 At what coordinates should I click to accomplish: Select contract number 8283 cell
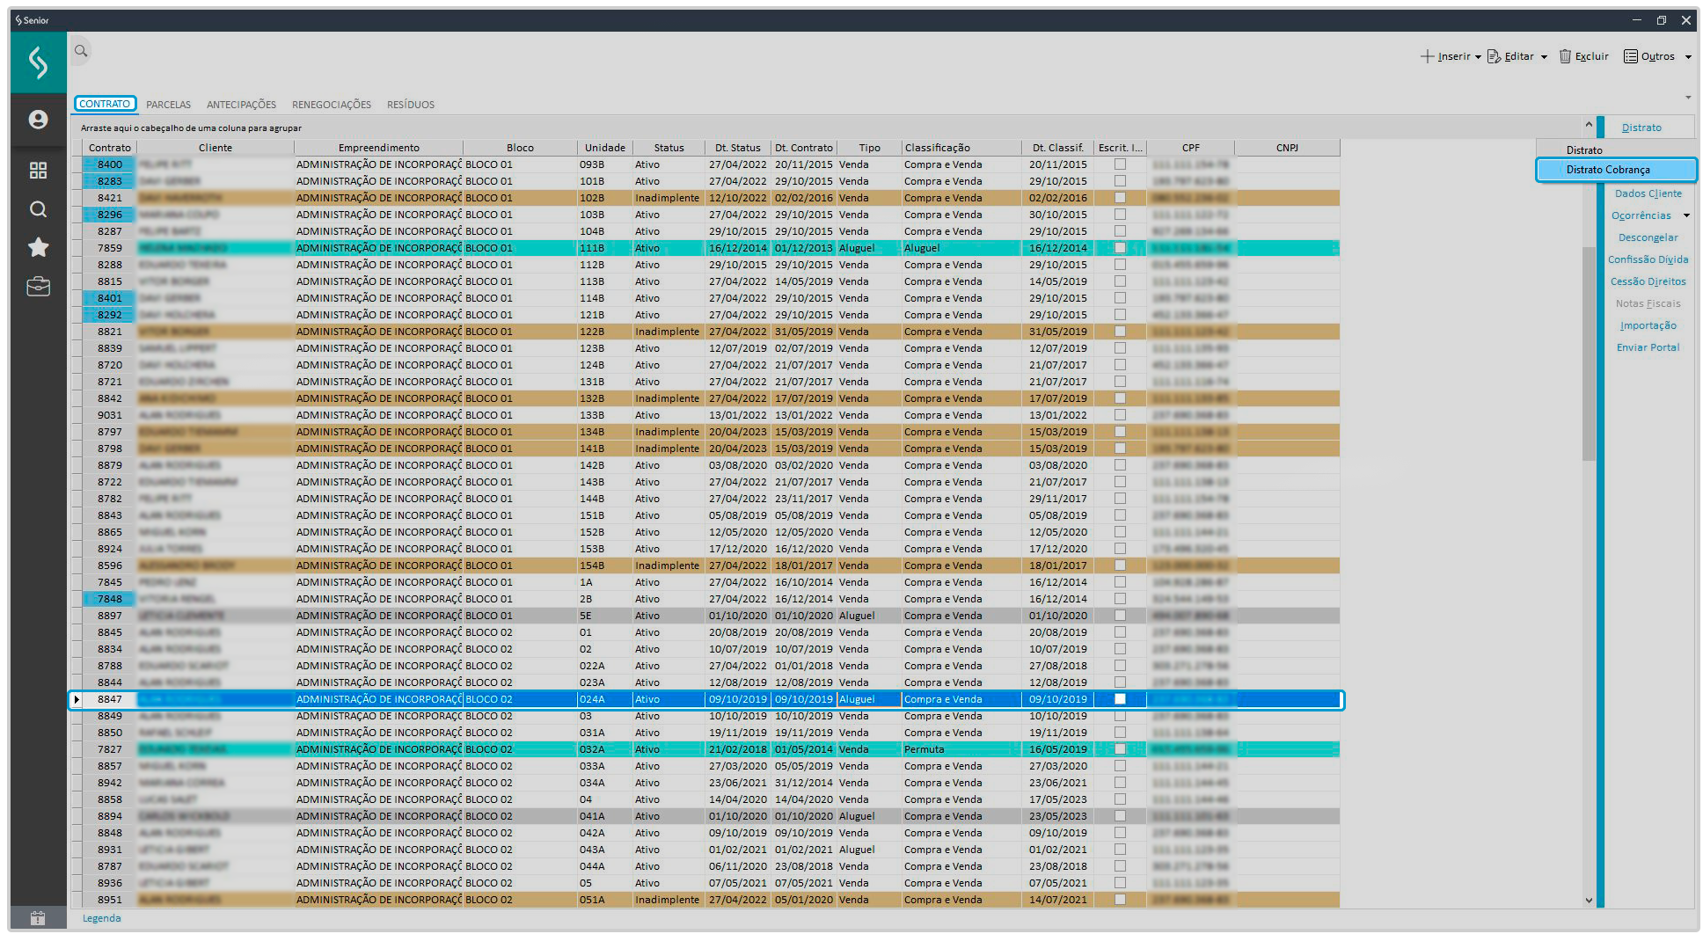tap(110, 181)
